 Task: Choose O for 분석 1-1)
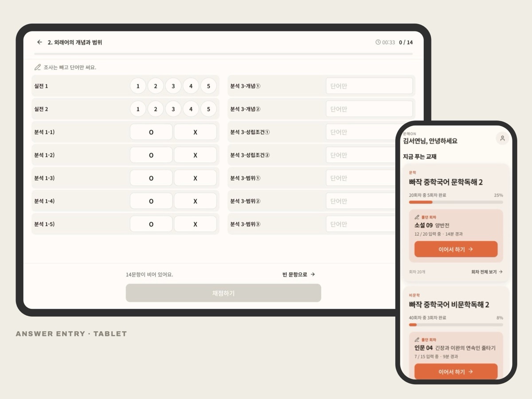point(151,132)
